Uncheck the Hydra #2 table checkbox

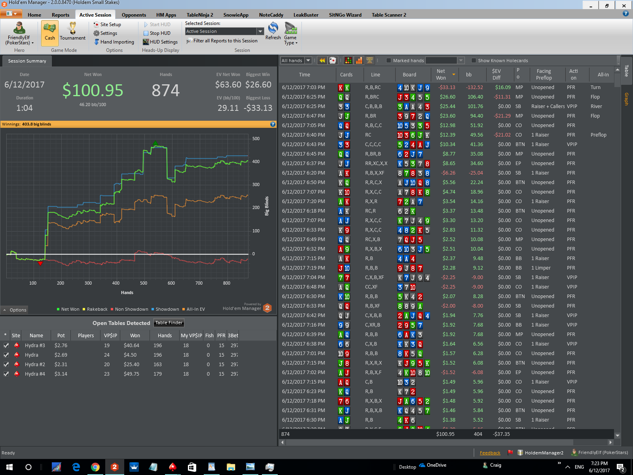6,365
